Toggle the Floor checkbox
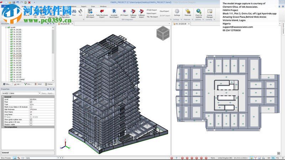This screenshot has width=285, height=160. 31,102
